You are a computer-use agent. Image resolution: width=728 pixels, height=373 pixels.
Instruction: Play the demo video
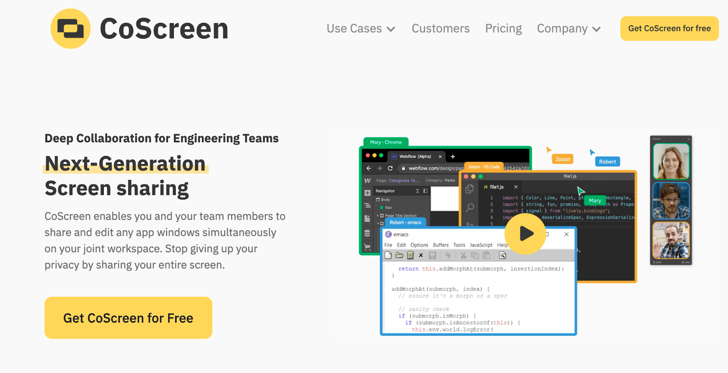pyautogui.click(x=525, y=234)
